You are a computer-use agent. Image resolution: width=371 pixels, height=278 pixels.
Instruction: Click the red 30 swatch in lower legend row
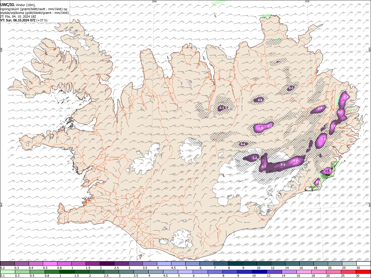(x=363, y=272)
